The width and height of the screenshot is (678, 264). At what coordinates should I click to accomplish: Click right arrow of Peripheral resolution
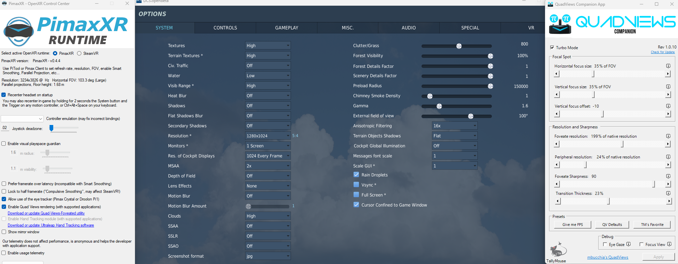click(668, 165)
